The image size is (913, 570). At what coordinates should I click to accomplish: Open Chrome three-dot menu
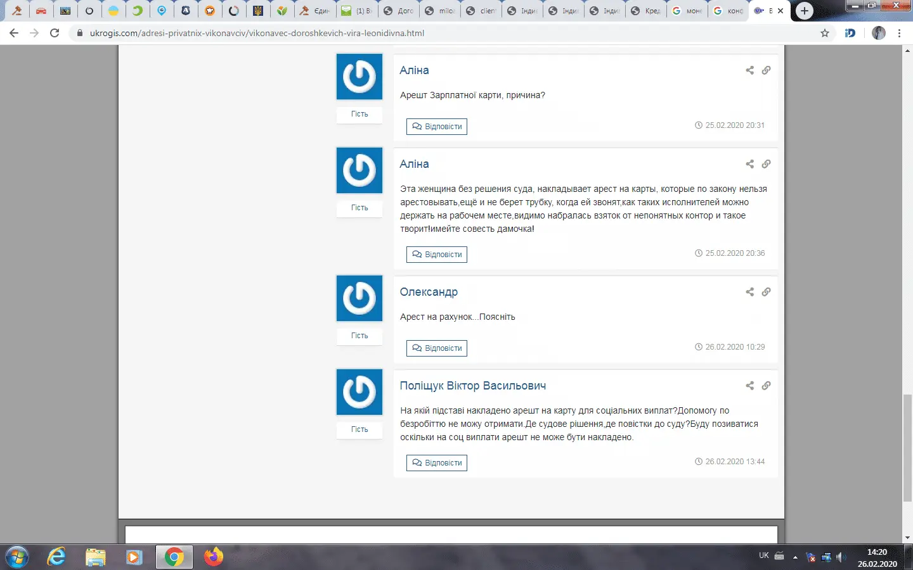[x=899, y=33]
